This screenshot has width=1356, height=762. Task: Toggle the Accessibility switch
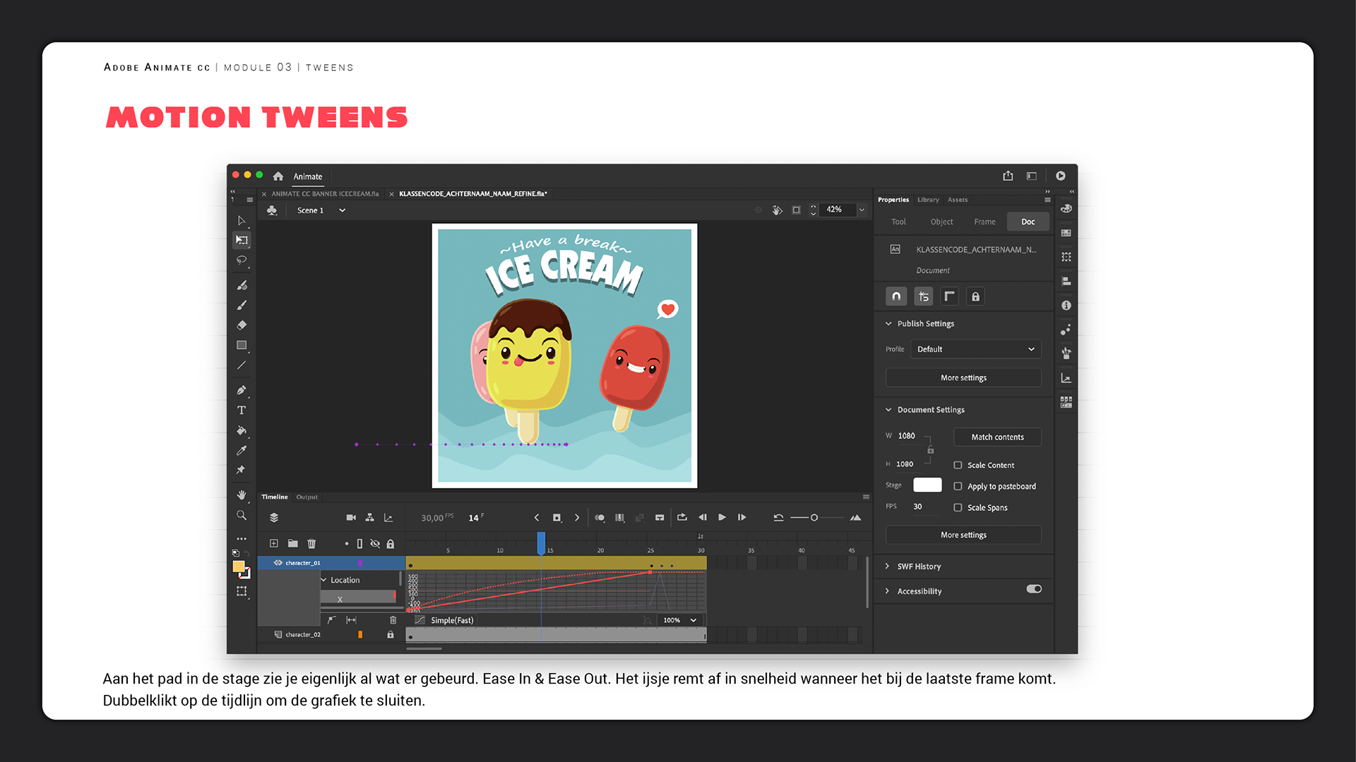point(1034,589)
